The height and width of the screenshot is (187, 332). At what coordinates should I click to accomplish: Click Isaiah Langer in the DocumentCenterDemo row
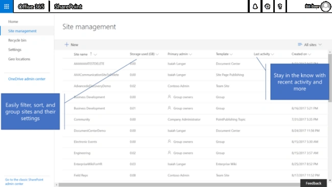coord(177,131)
